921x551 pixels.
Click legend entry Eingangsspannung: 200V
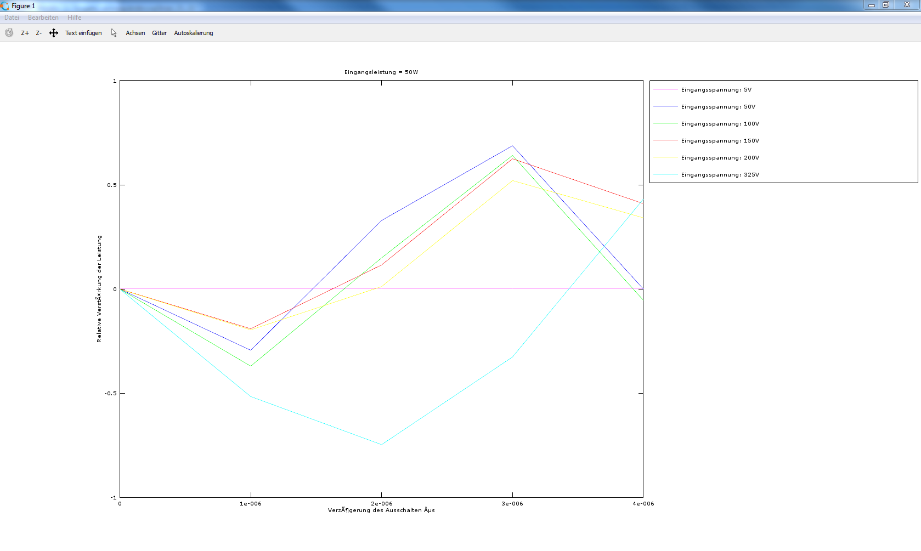(720, 157)
